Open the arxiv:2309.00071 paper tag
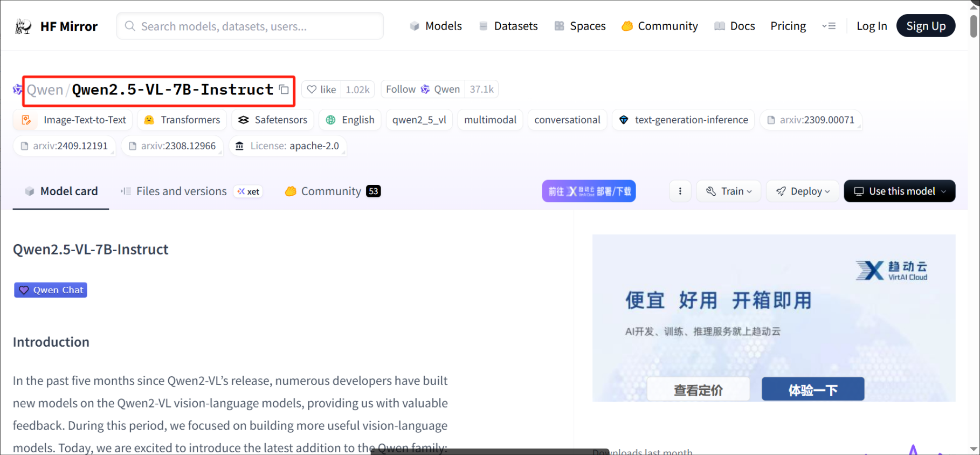Image resolution: width=980 pixels, height=455 pixels. click(x=811, y=120)
